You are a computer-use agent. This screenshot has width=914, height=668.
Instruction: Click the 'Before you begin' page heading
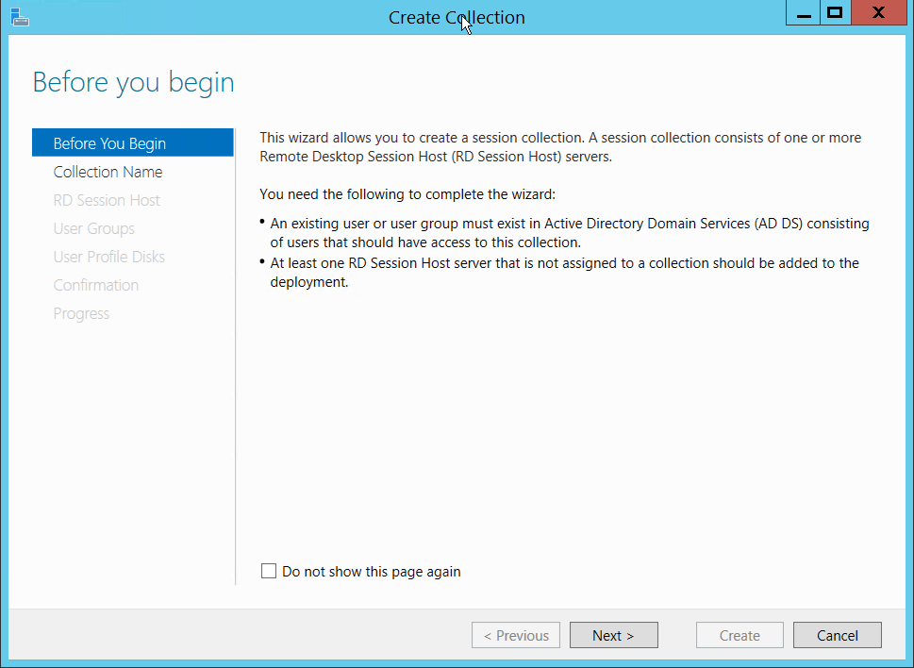tap(133, 83)
